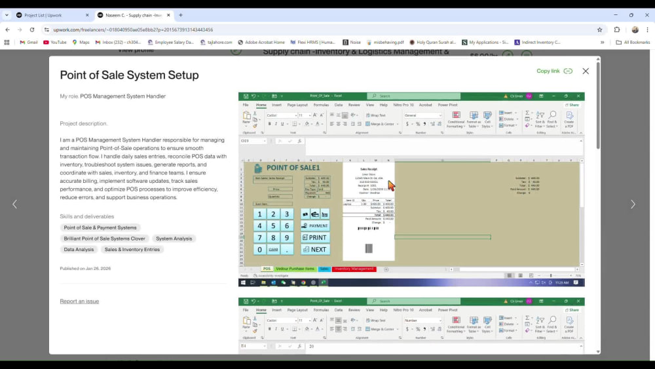Open the Gmail bookmark
The height and width of the screenshot is (369, 655).
pyautogui.click(x=29, y=42)
